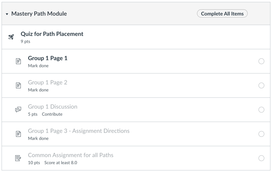Click the assignment icon for Common Assignment

click(x=18, y=158)
